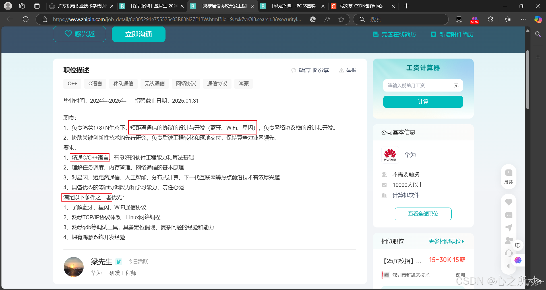Click the headset customer service icon

(508, 253)
